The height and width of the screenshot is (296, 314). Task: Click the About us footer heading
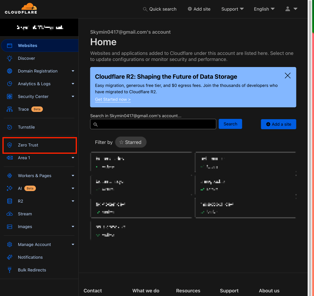coord(269,291)
